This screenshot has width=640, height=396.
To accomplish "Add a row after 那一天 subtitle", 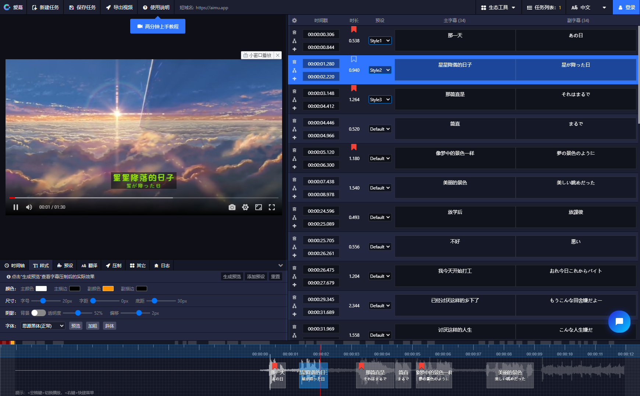I will 294,49.
